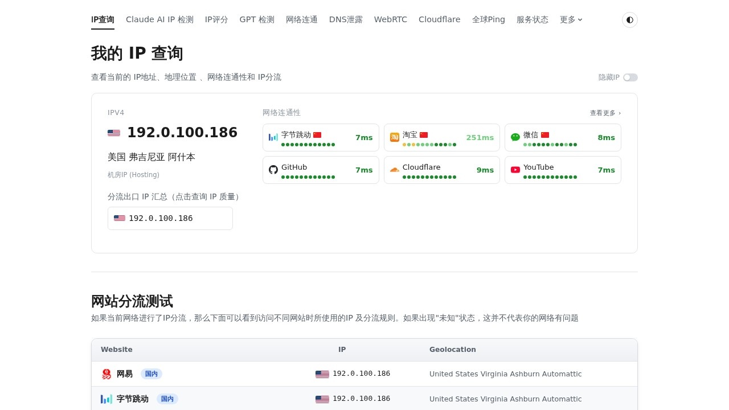The height and width of the screenshot is (410, 729).
Task: Click the China flag next to 淘宝
Action: point(424,135)
